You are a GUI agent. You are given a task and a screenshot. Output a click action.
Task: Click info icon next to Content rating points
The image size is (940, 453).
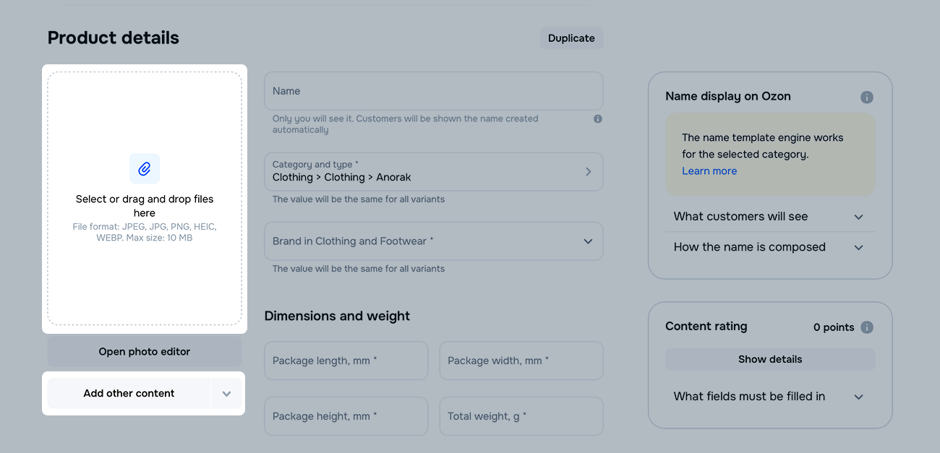point(866,327)
